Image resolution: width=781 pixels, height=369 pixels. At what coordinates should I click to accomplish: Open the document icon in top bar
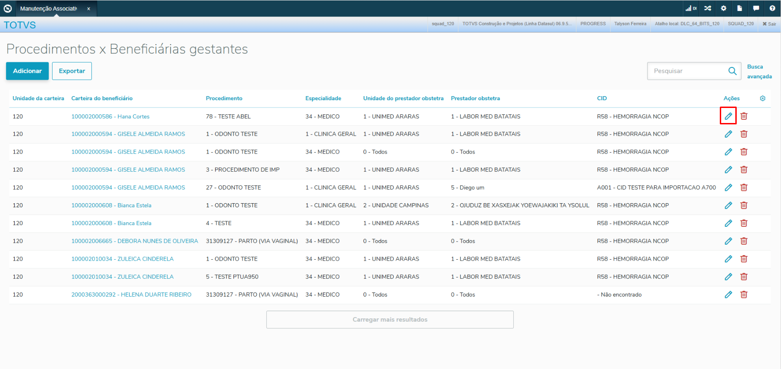(x=739, y=8)
